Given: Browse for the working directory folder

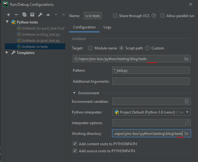Looking at the screenshot, I should [x=186, y=133].
